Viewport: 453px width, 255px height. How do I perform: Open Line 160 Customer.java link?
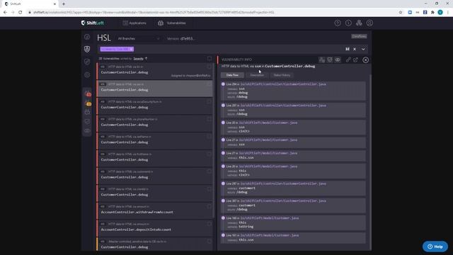pyautogui.click(x=269, y=218)
